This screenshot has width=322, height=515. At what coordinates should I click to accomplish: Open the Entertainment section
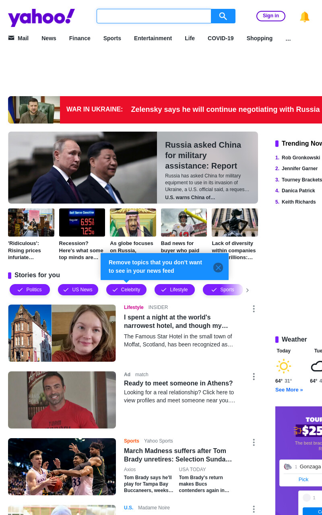click(153, 38)
